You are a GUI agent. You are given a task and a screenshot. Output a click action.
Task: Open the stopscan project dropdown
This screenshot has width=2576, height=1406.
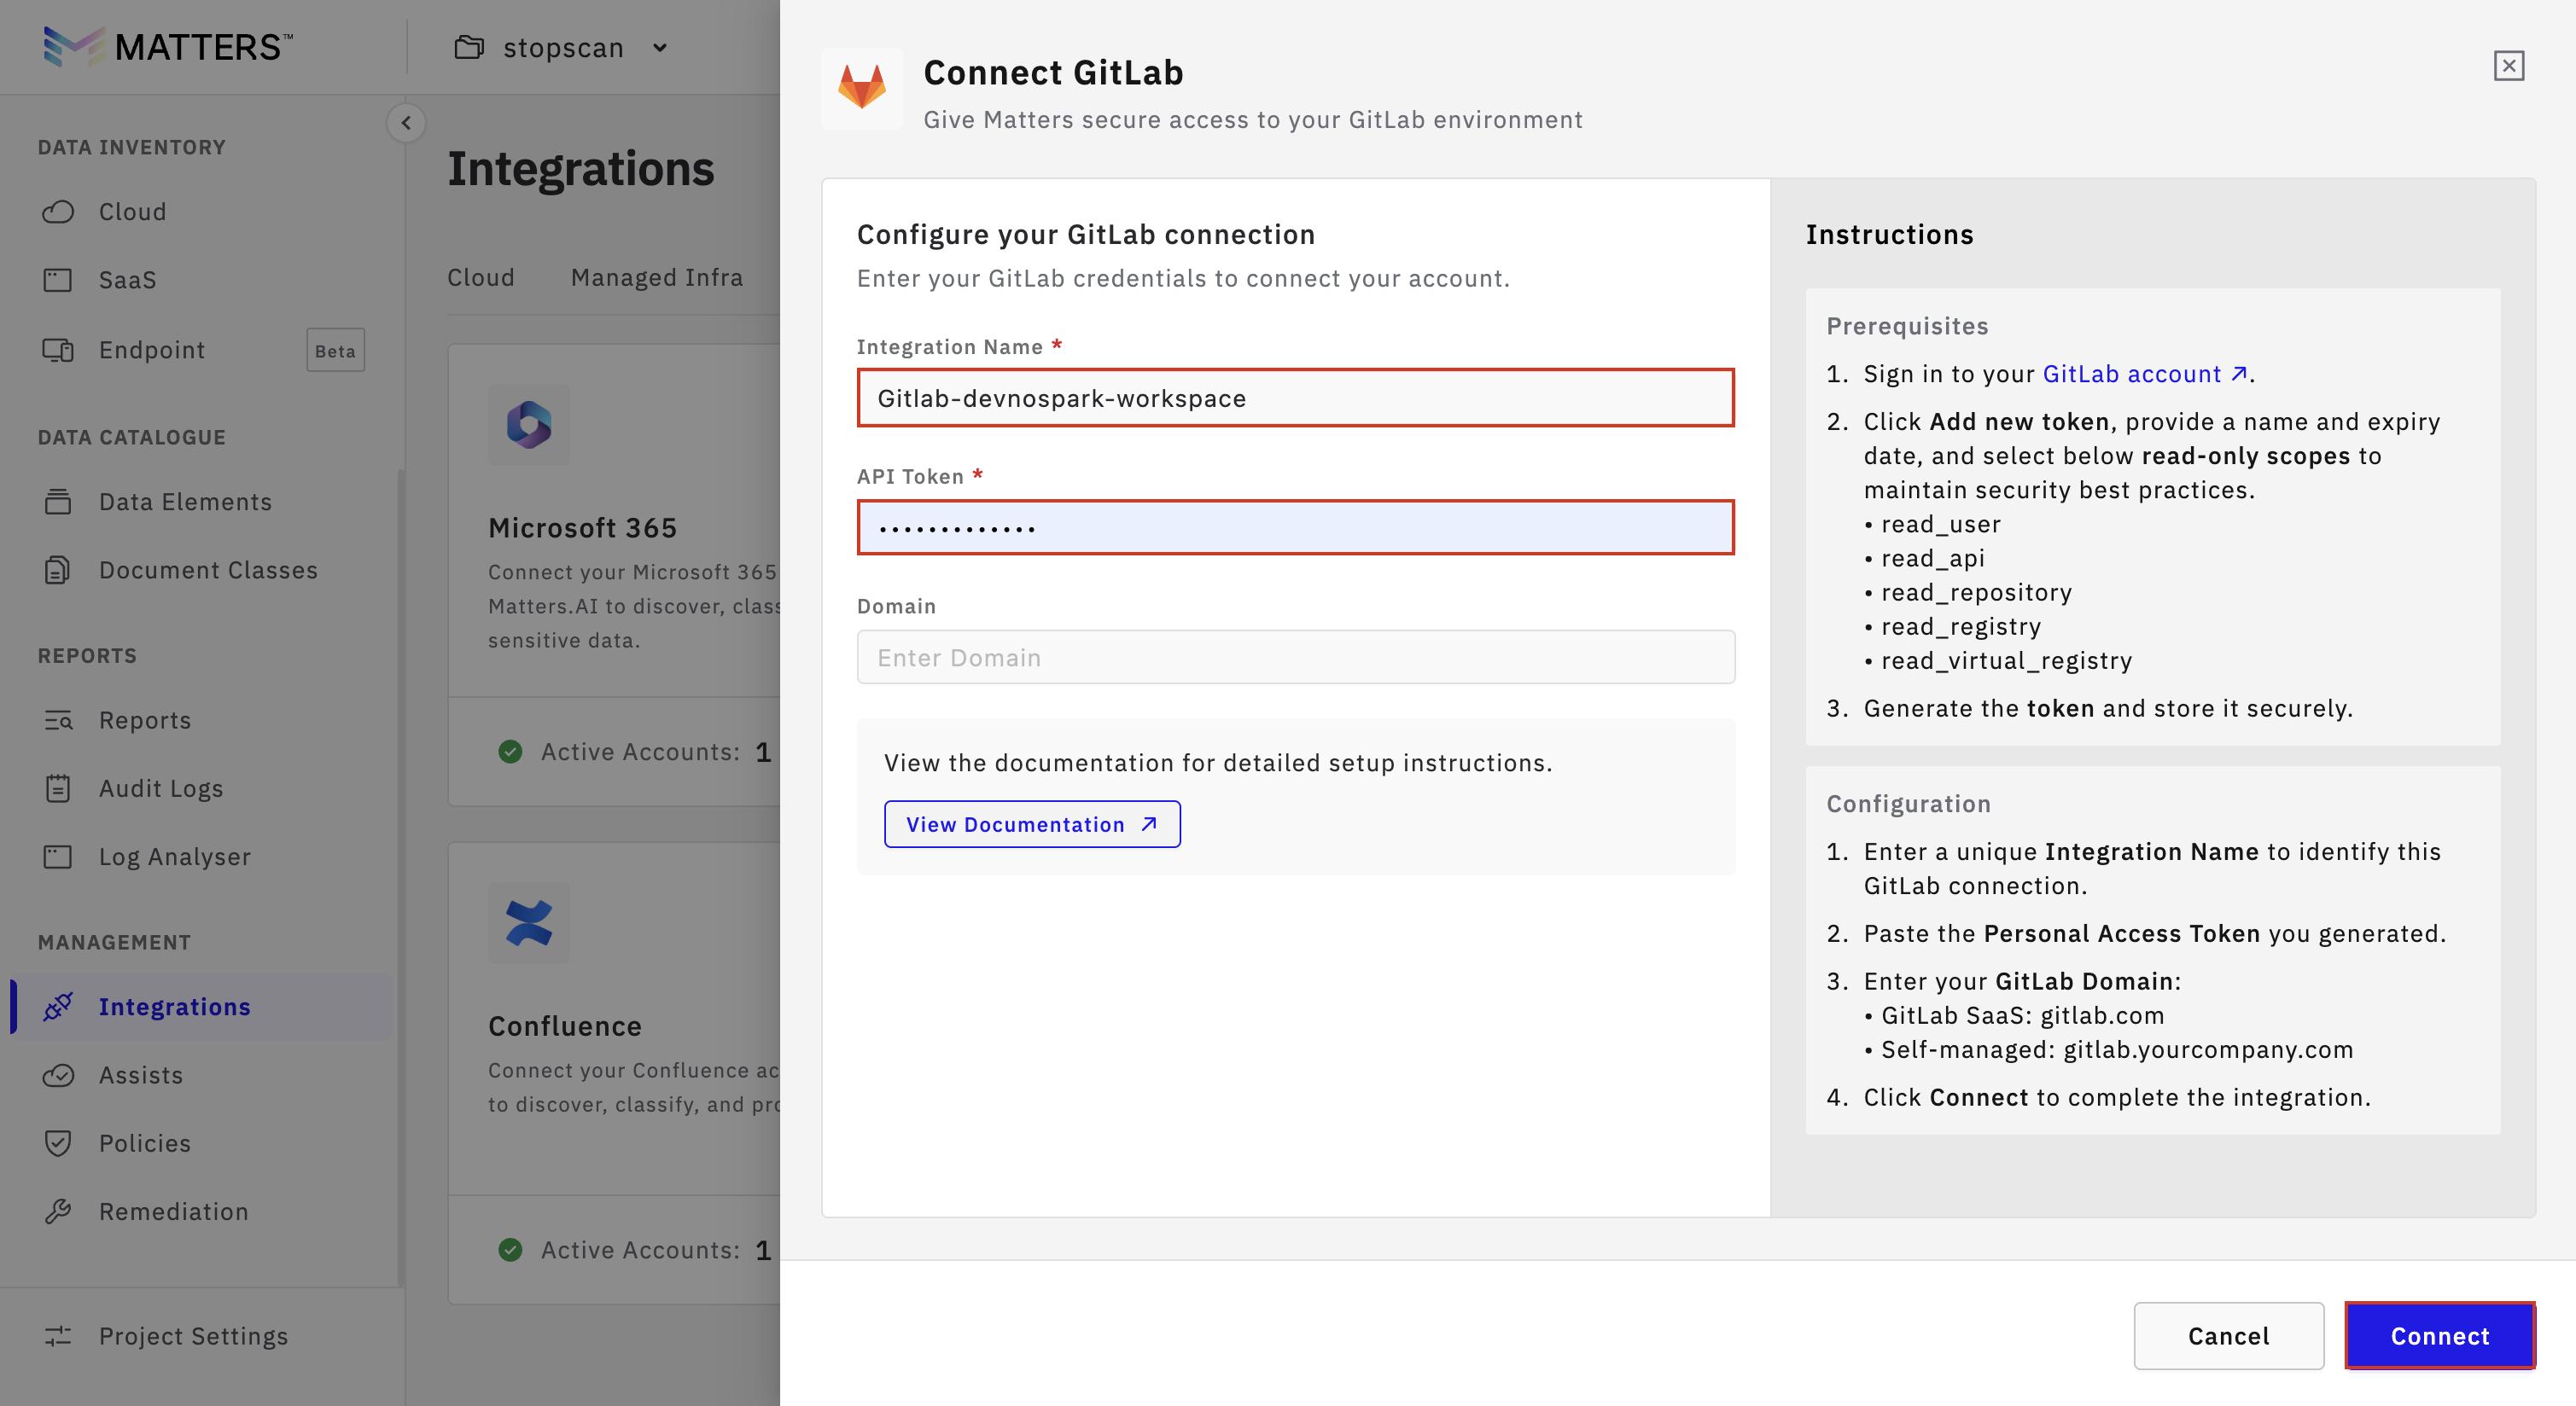click(561, 47)
